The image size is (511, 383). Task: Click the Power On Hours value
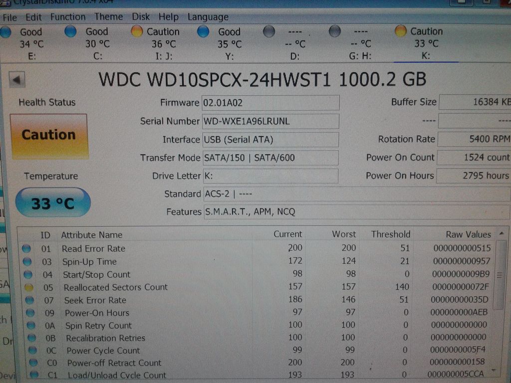pyautogui.click(x=474, y=176)
